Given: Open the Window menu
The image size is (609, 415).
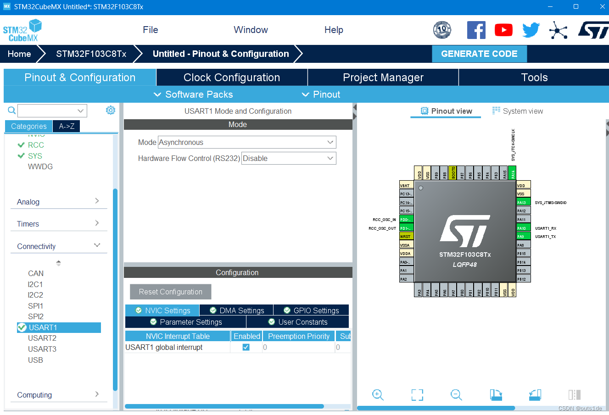Looking at the screenshot, I should pos(251,30).
